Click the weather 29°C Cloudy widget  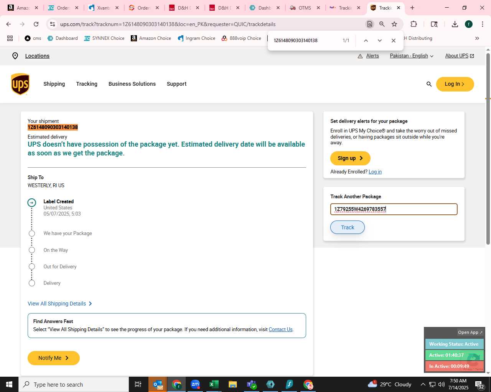389,384
